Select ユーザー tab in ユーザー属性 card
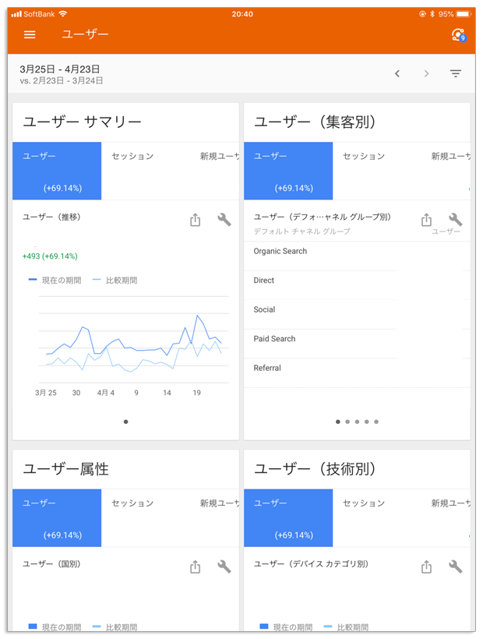Screen dimensions: 483x639 pyautogui.click(x=57, y=518)
